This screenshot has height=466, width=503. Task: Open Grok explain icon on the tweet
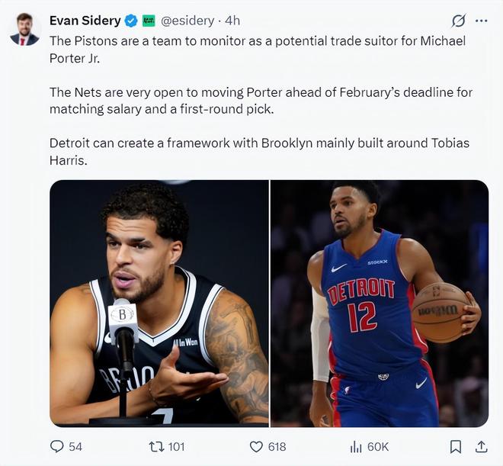[x=458, y=21]
